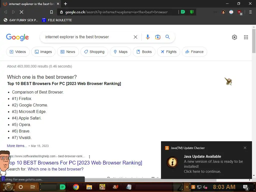Click the horizontal scrollbar right arrow

[250, 180]
